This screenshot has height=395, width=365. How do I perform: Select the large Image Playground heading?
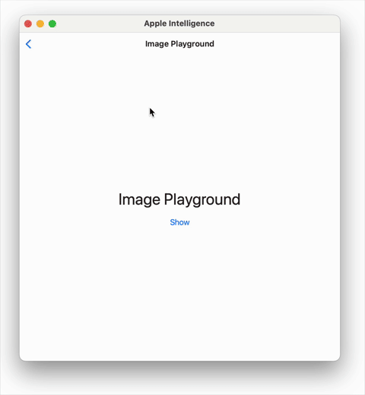179,199
